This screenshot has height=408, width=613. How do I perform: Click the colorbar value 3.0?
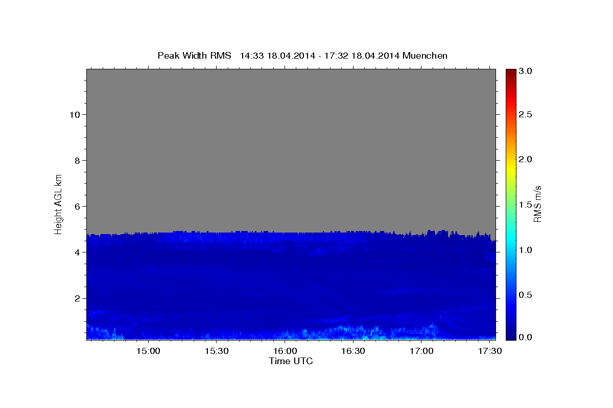(x=526, y=71)
